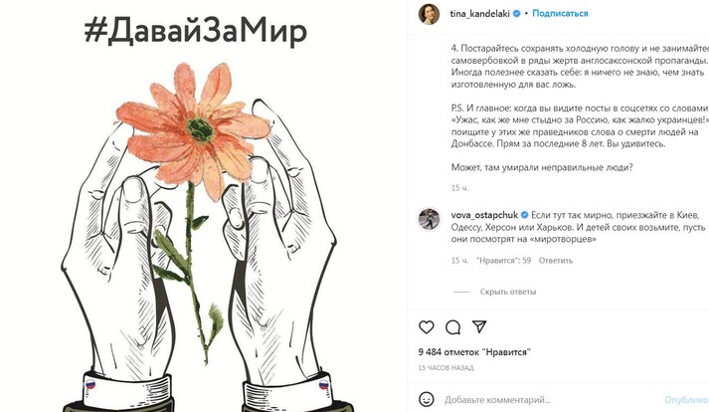Like the post with heart icon
The image size is (709, 412).
point(426,326)
